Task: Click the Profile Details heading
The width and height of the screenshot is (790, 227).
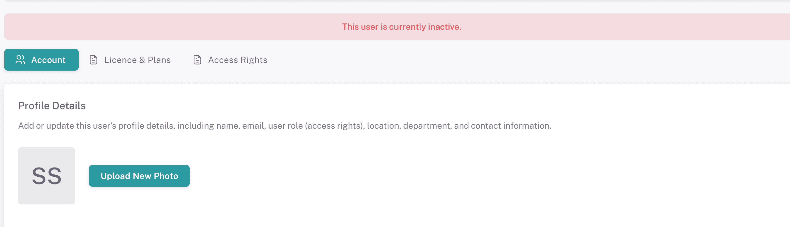Action: pyautogui.click(x=52, y=106)
